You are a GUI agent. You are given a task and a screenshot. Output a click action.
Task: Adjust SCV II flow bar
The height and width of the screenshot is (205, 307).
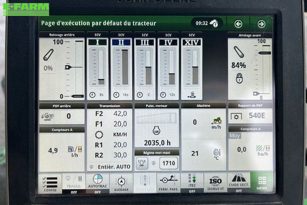coord(125,67)
